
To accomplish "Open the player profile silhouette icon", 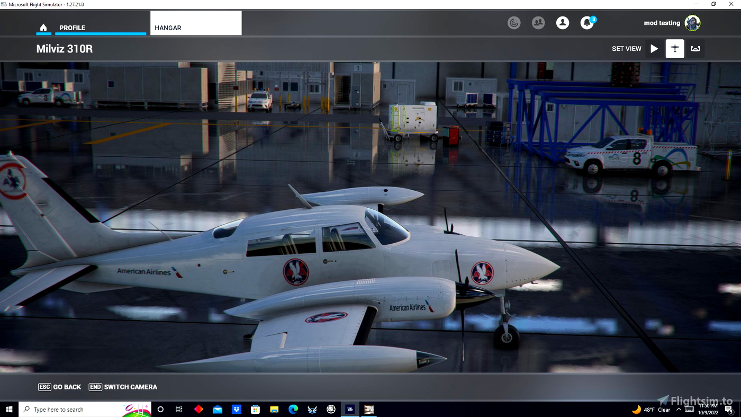I will [563, 23].
